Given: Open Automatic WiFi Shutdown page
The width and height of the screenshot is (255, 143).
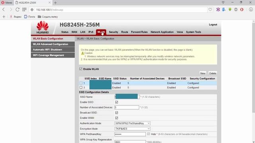Looking at the screenshot, I should click(53, 50).
